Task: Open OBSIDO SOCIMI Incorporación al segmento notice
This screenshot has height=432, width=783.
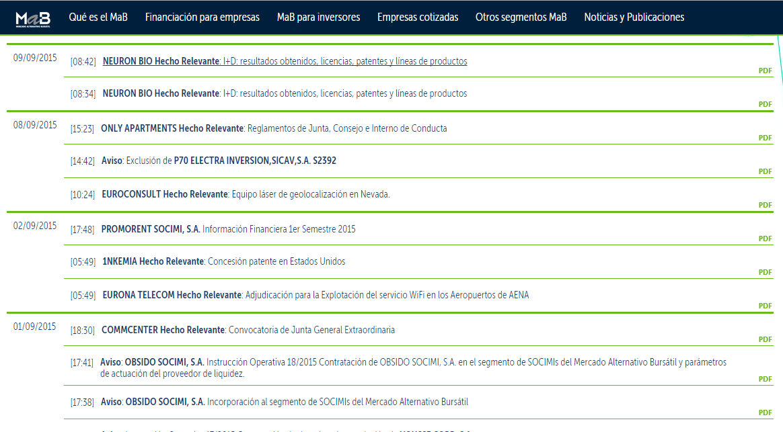Action: point(285,402)
